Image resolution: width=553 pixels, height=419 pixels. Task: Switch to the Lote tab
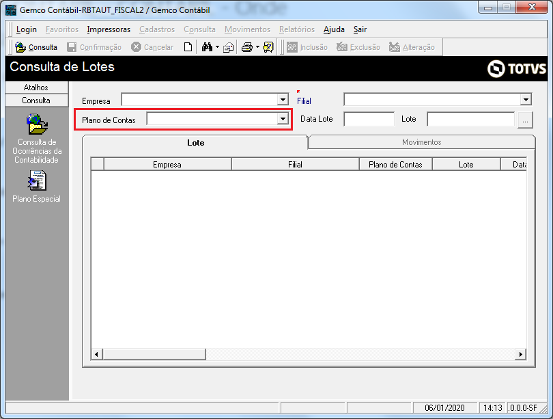pos(195,143)
